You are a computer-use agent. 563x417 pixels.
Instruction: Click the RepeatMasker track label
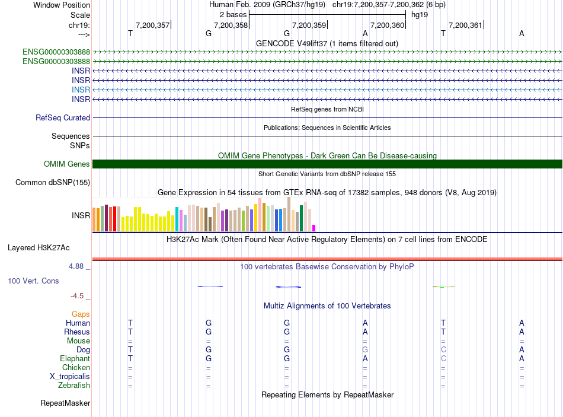click(65, 403)
